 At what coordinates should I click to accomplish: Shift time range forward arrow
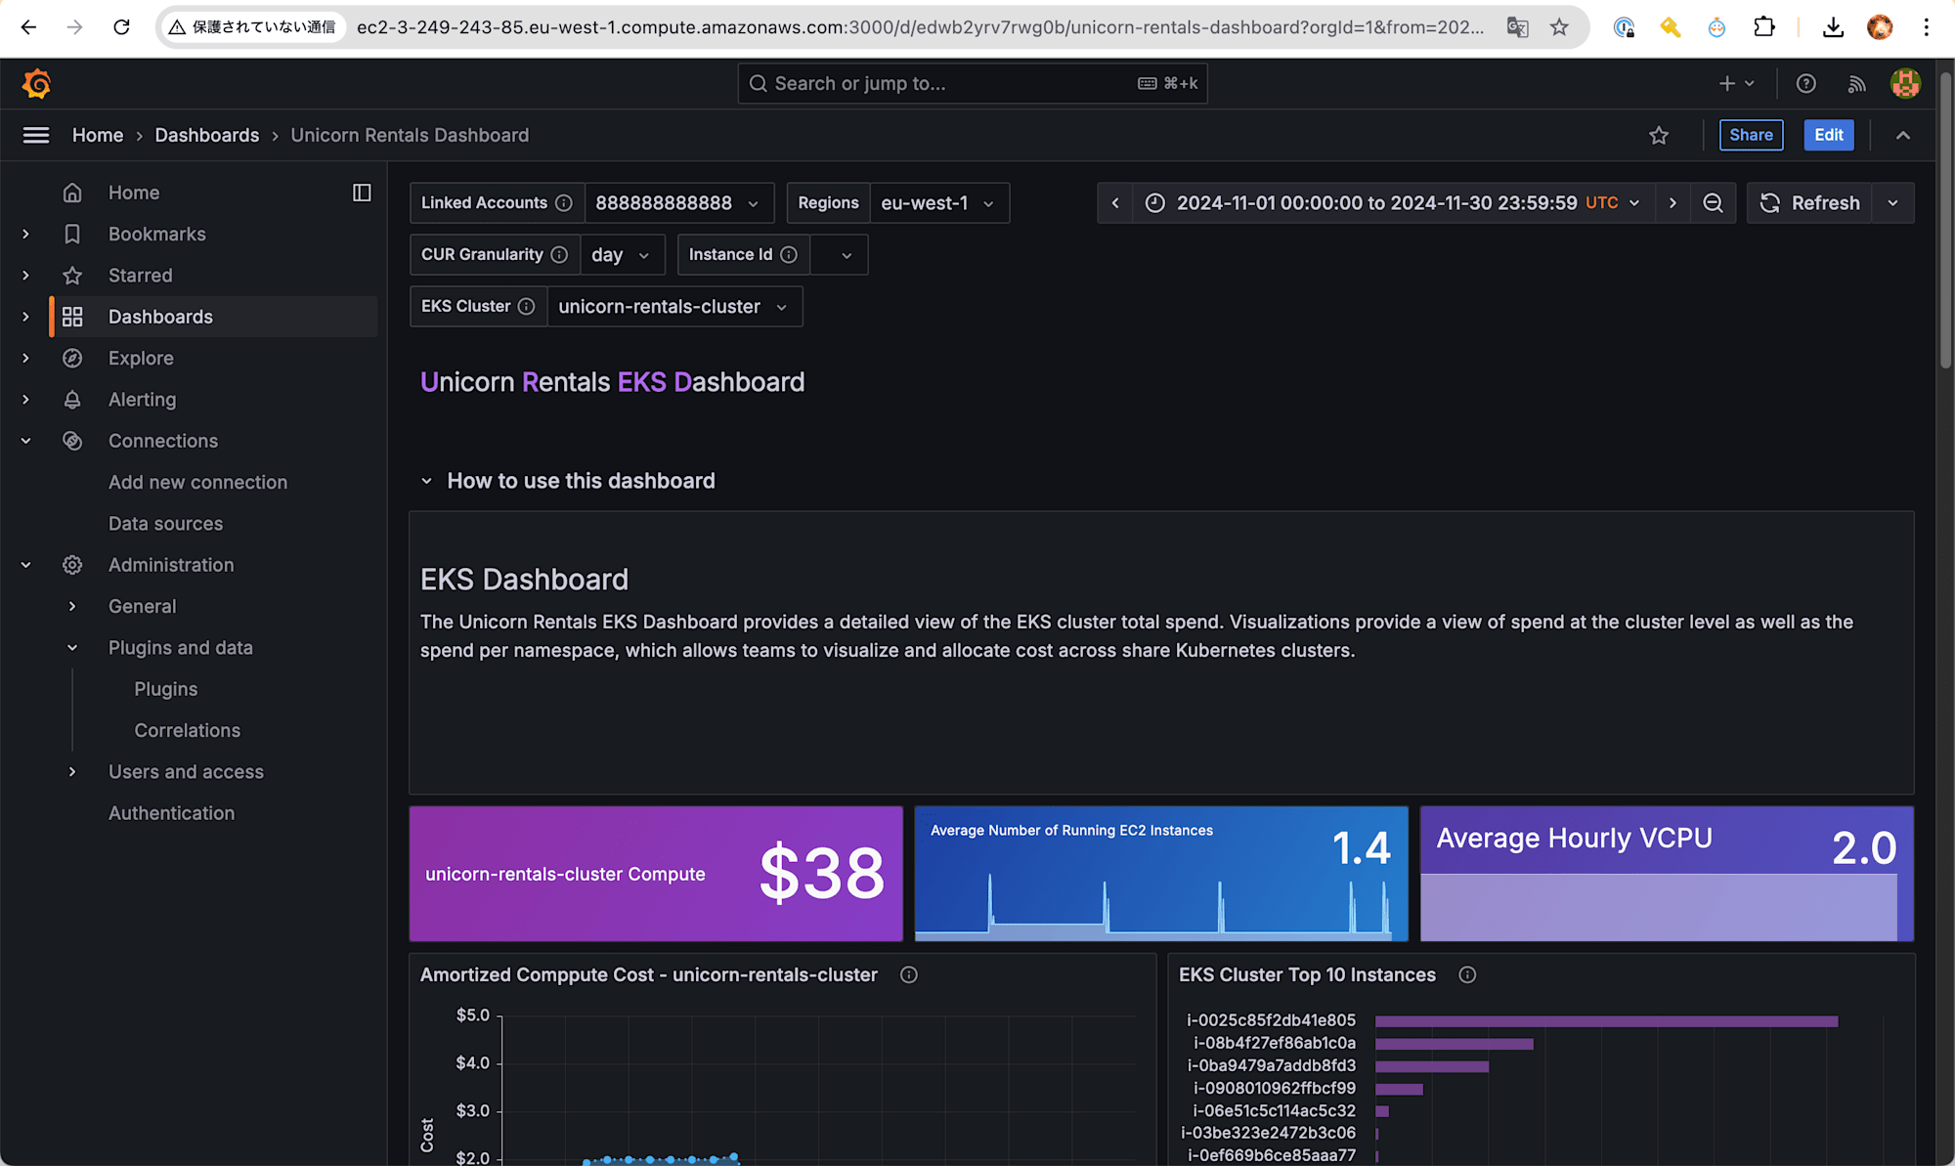coord(1673,203)
